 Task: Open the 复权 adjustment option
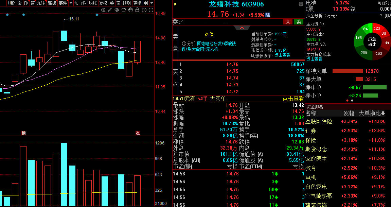tap(103, 3)
